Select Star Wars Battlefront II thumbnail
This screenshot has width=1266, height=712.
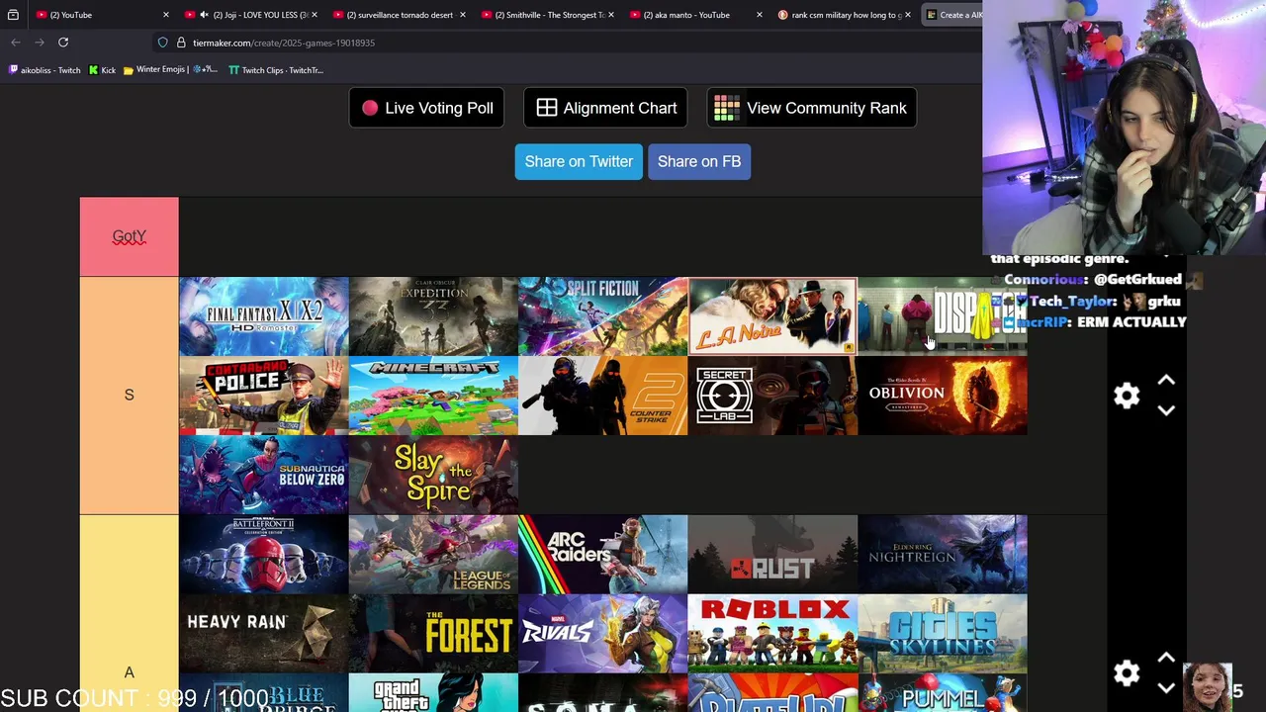click(x=264, y=555)
